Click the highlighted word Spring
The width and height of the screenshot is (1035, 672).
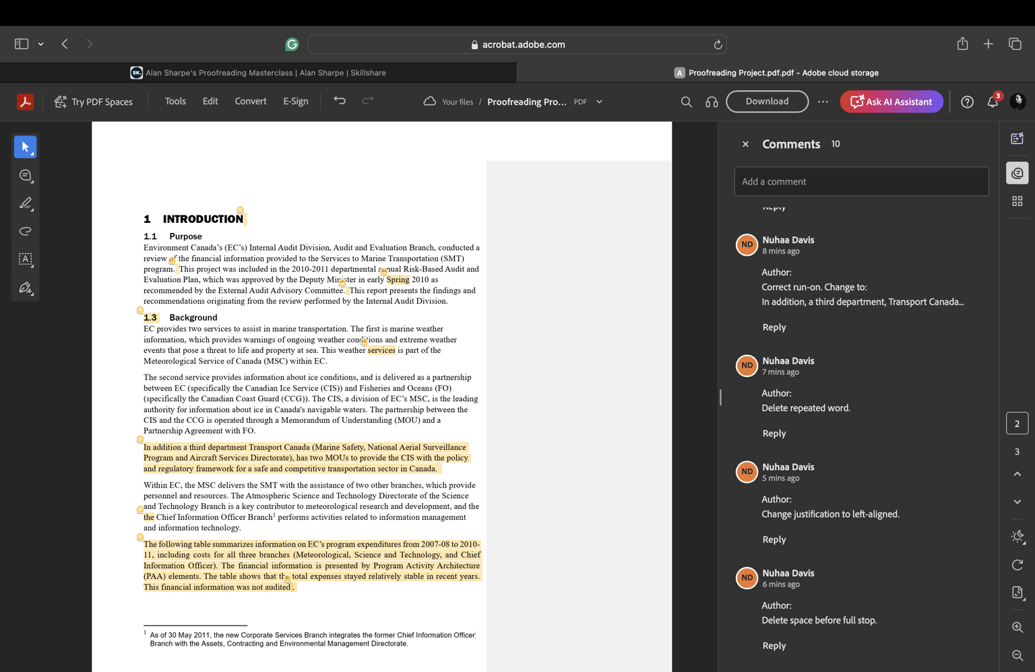click(398, 279)
